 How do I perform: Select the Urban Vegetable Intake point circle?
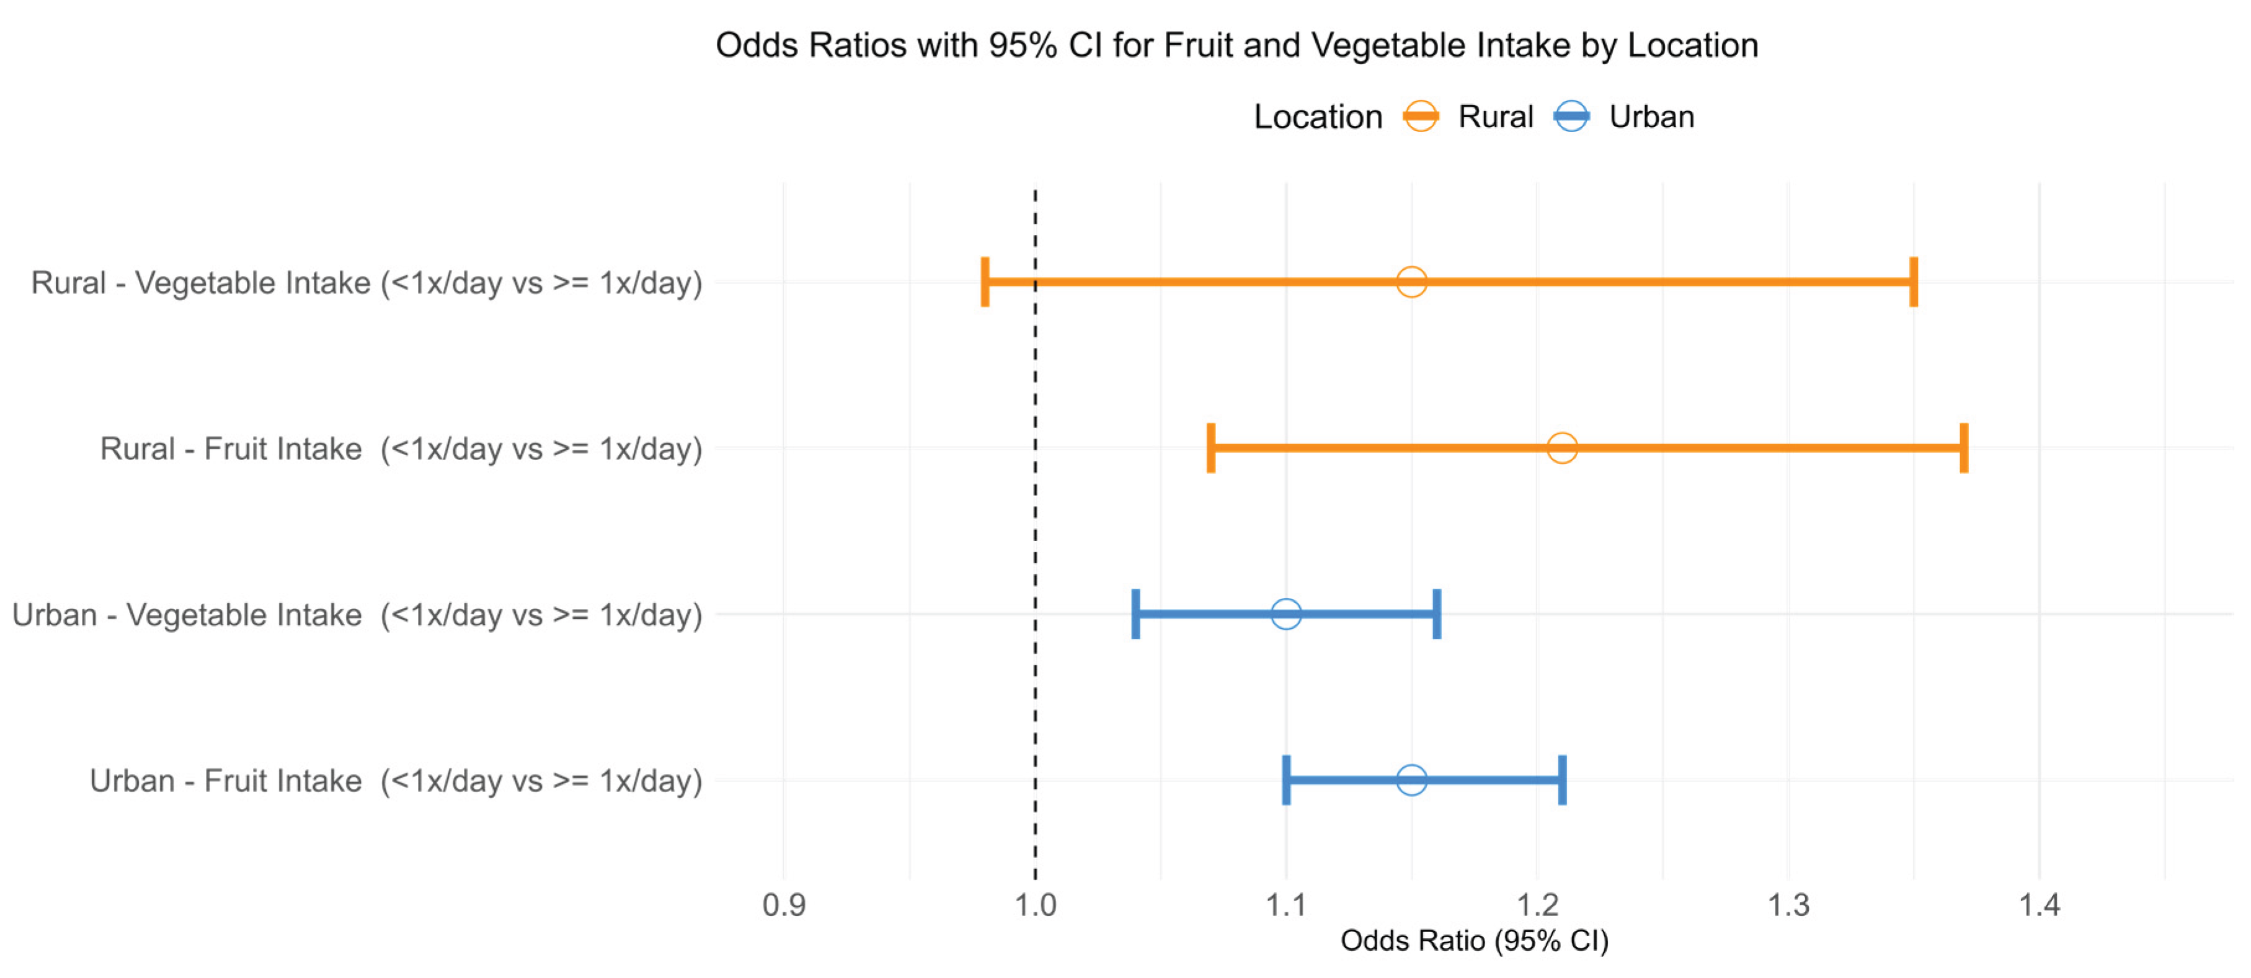[x=1285, y=613]
